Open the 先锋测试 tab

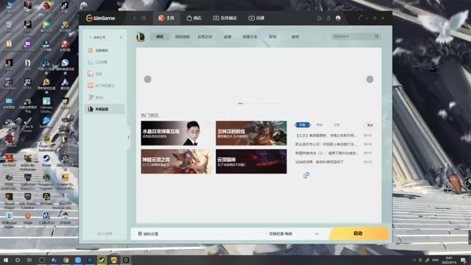pyautogui.click(x=225, y=18)
